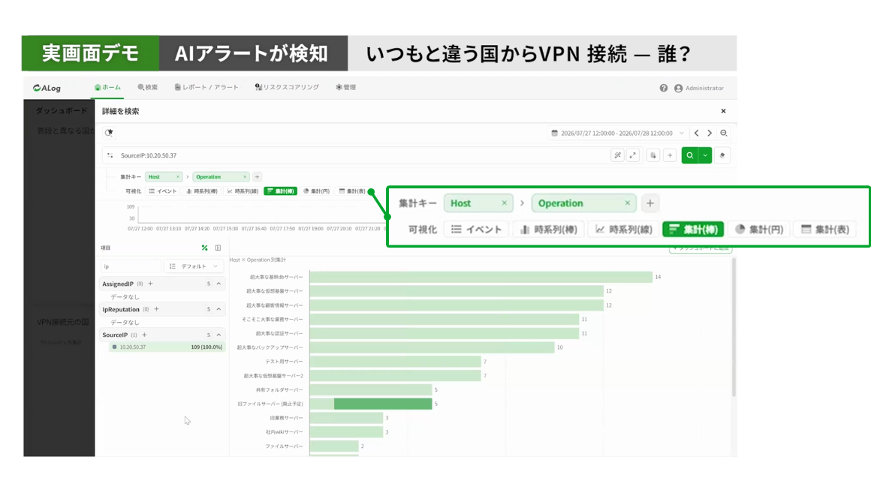Open the 検索 tab
The width and height of the screenshot is (871, 490).
point(147,87)
